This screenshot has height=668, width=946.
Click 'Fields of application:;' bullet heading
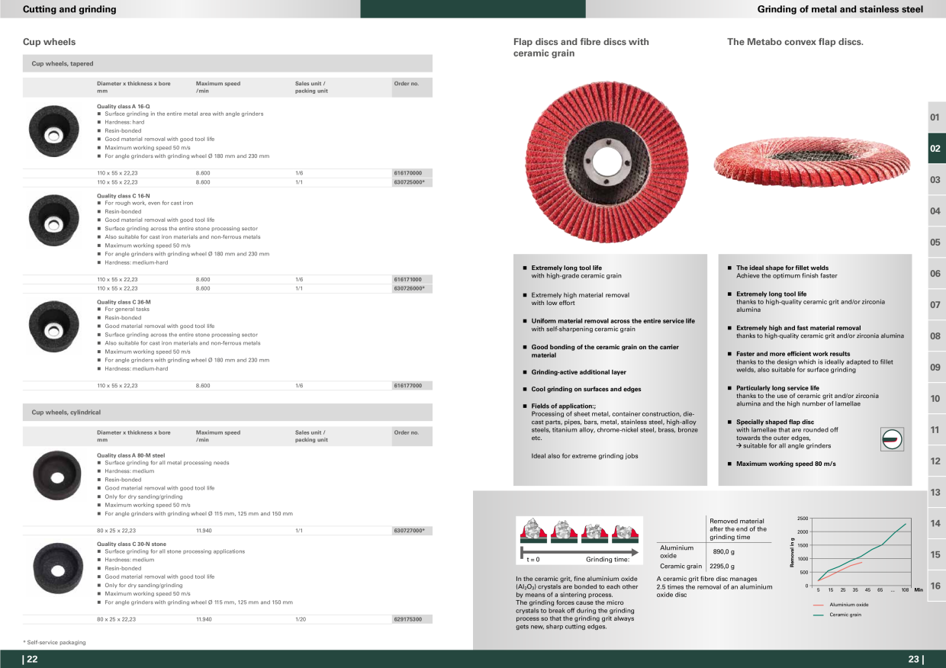tap(563, 406)
